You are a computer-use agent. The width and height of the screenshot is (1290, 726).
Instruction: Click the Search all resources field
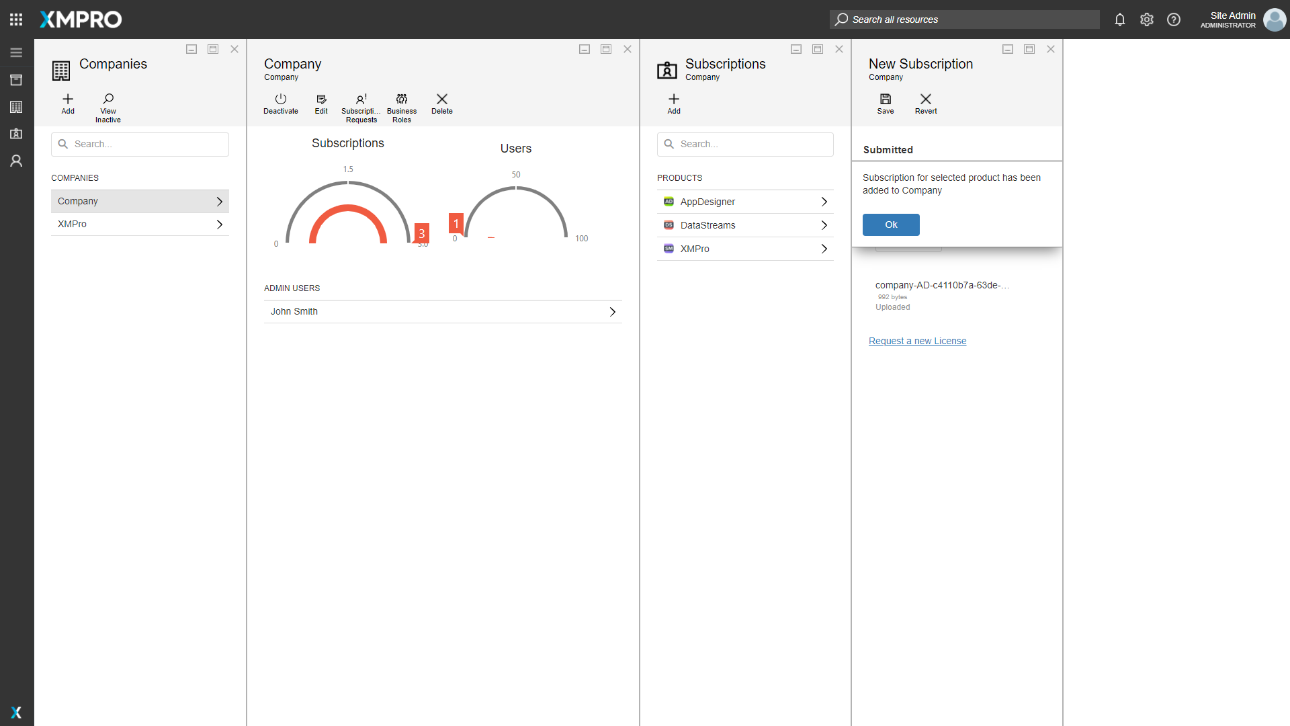[x=964, y=19]
